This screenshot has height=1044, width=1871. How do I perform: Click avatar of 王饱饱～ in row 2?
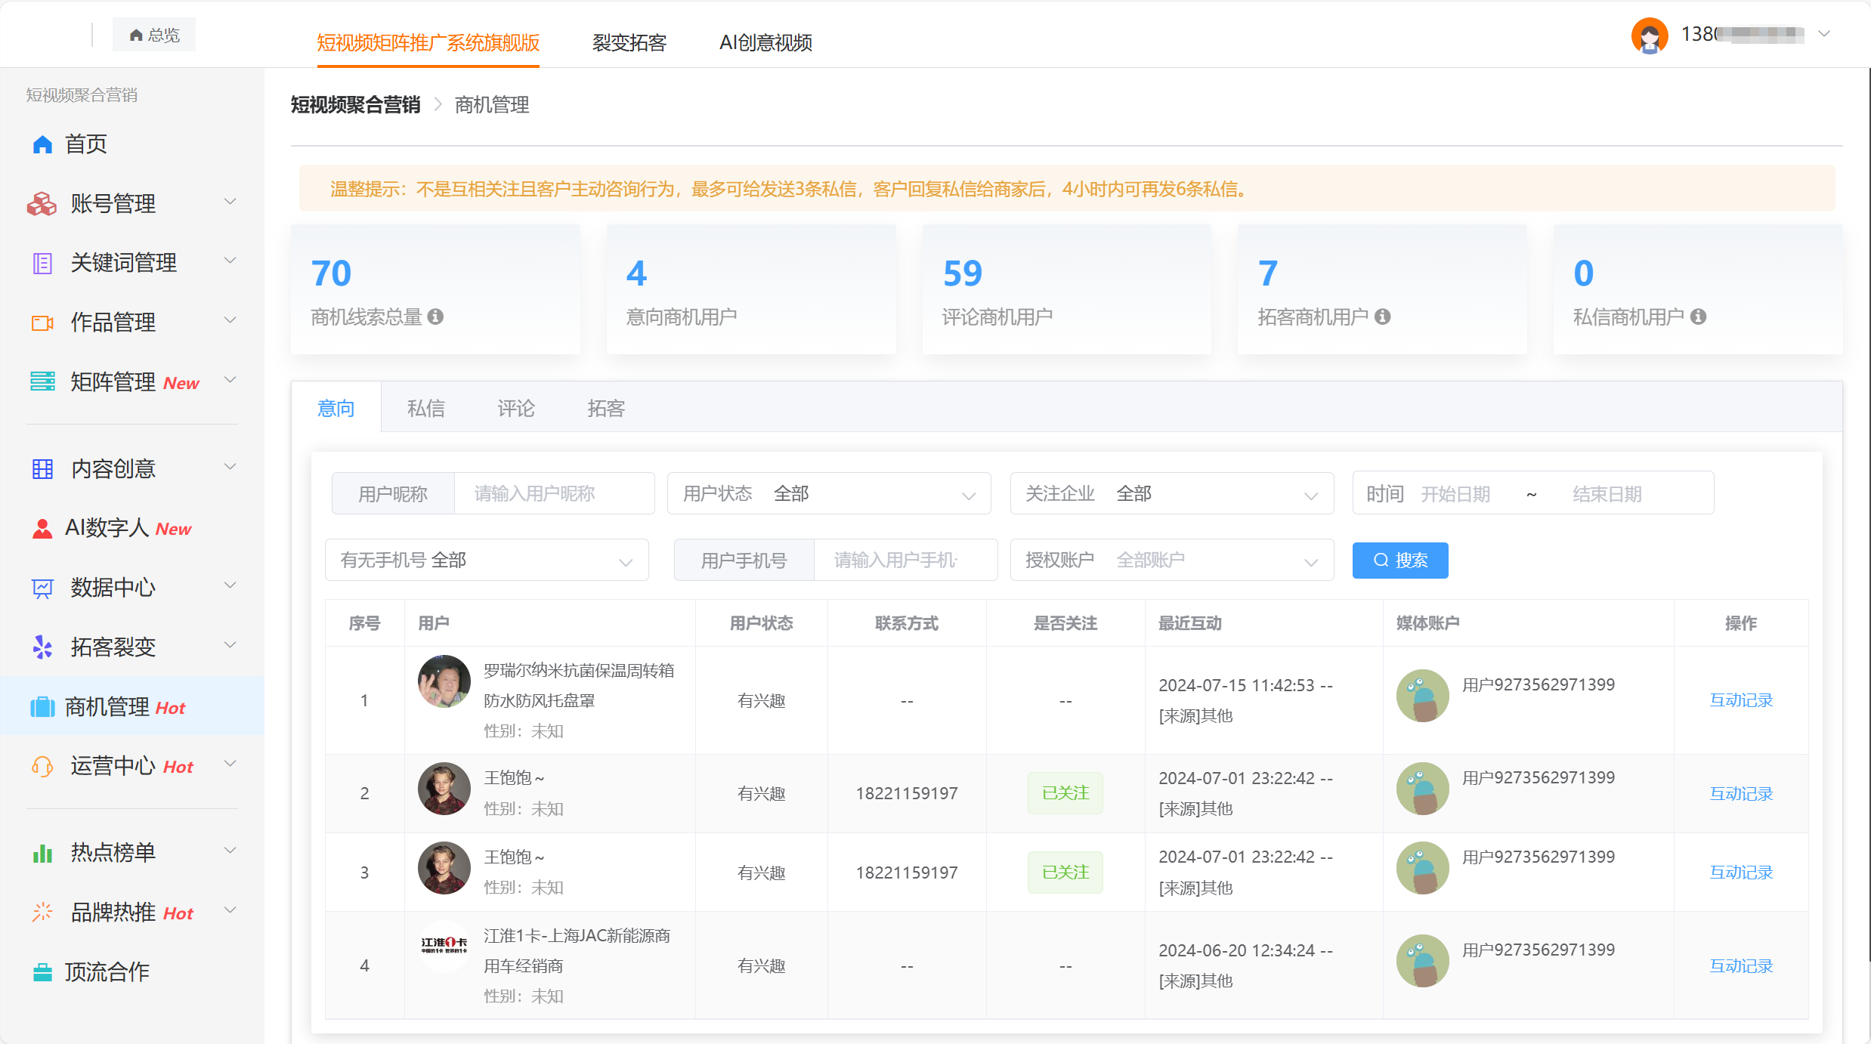[444, 789]
